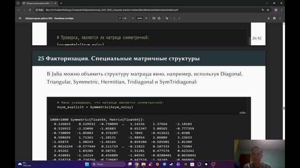Viewport: 300px width, 168px height.
Task: Download the PDF file
Action: pyautogui.click(x=269, y=18)
